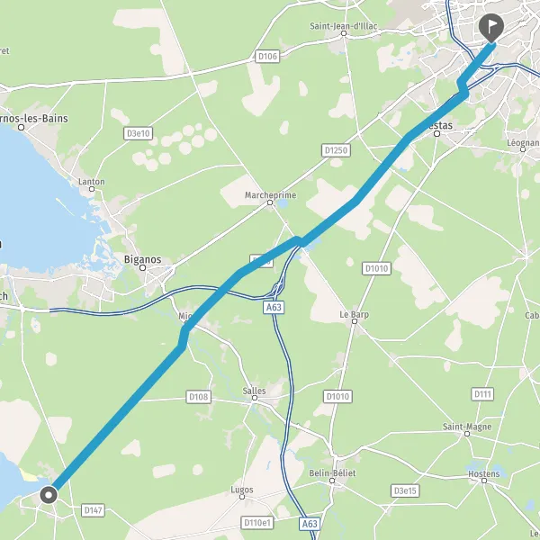Click the Marcheprime town marker
This screenshot has width=540, height=540.
(270, 202)
